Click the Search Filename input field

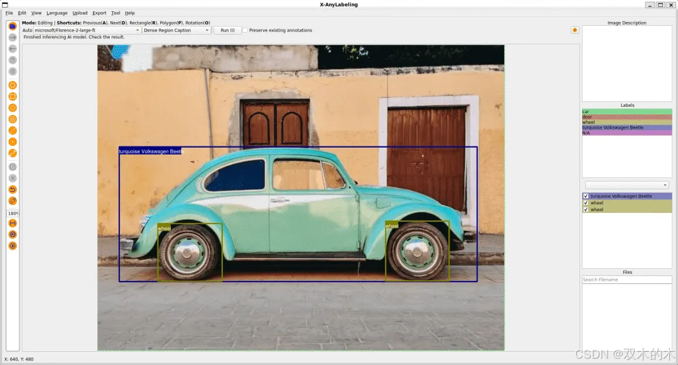pos(627,280)
